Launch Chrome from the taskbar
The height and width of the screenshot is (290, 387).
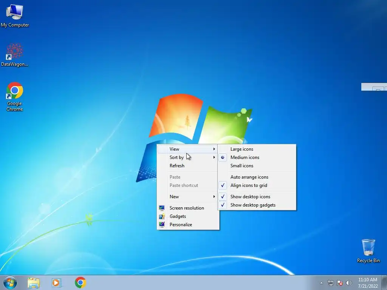tap(80, 282)
